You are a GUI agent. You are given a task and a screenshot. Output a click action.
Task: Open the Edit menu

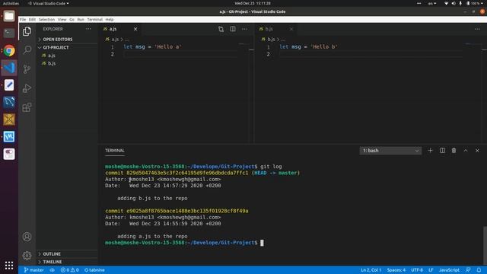(32, 19)
